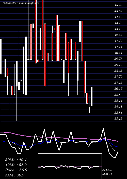Click the <<Live MACD label

pyautogui.click(x=107, y=172)
